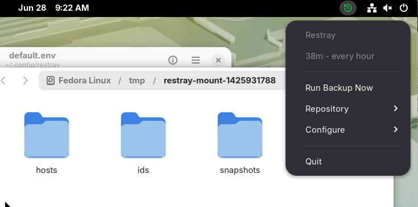Screen dimensions: 418x207
Task: Click the default.env title text
Action: click(x=32, y=56)
